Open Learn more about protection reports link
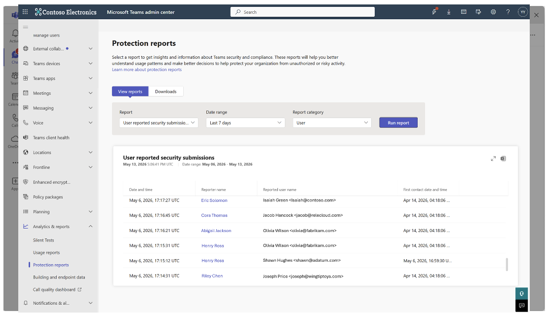Image resolution: width=548 pixels, height=316 pixels. pyautogui.click(x=147, y=70)
